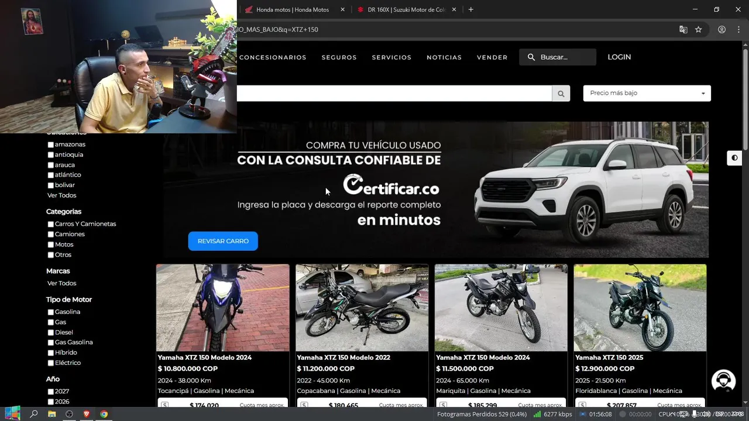Open Brave browser from the taskbar

click(87, 414)
